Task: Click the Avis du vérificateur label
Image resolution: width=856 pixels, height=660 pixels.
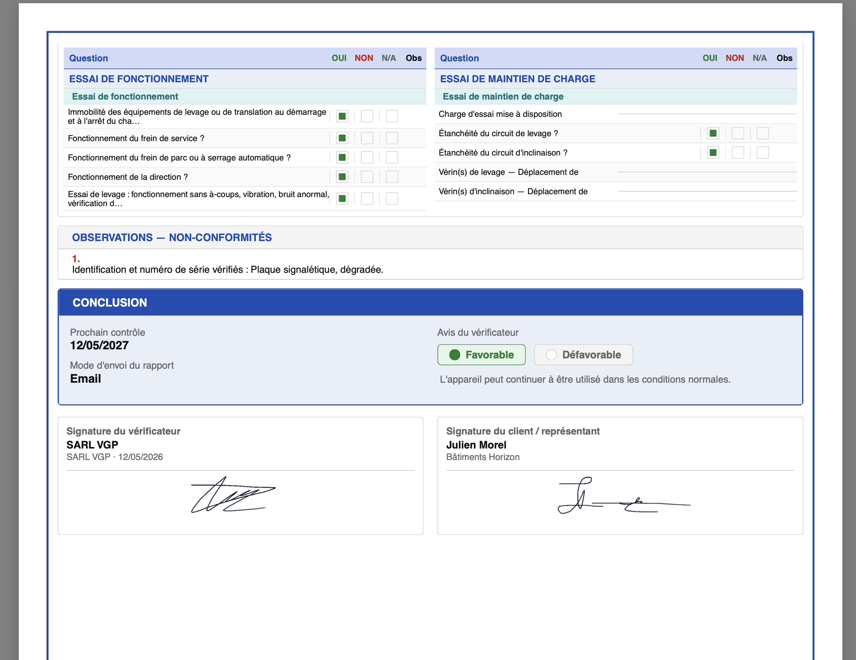Action: pos(478,332)
